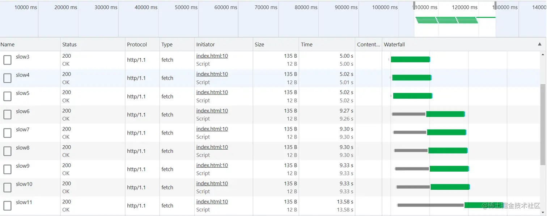Click the fetch type of slow10

pos(167,187)
